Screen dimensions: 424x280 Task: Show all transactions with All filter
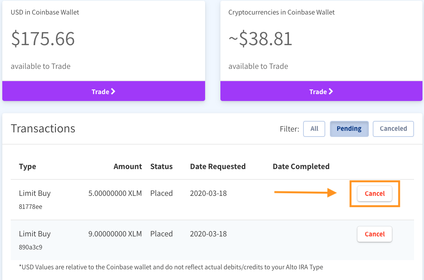click(x=314, y=129)
